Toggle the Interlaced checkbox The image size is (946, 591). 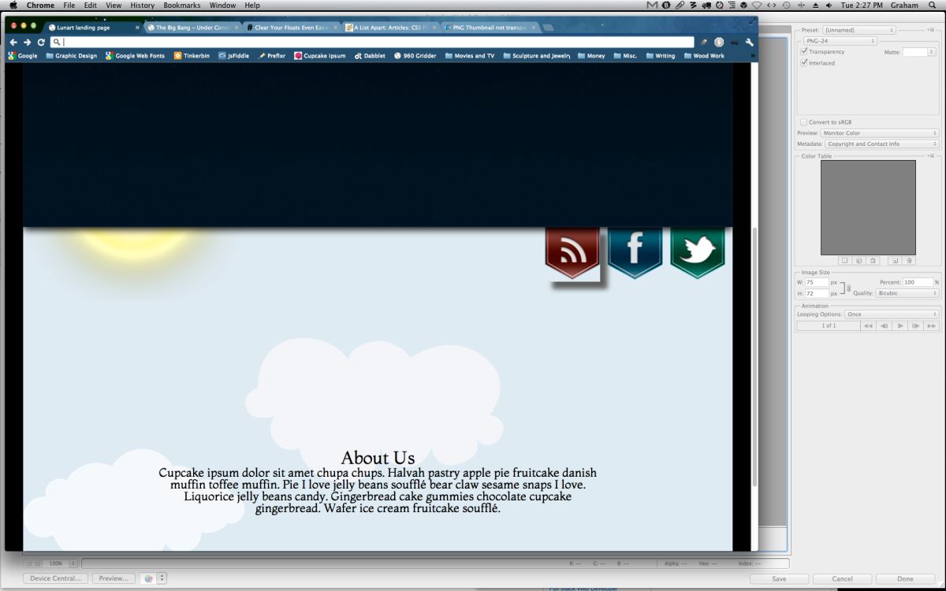[804, 62]
